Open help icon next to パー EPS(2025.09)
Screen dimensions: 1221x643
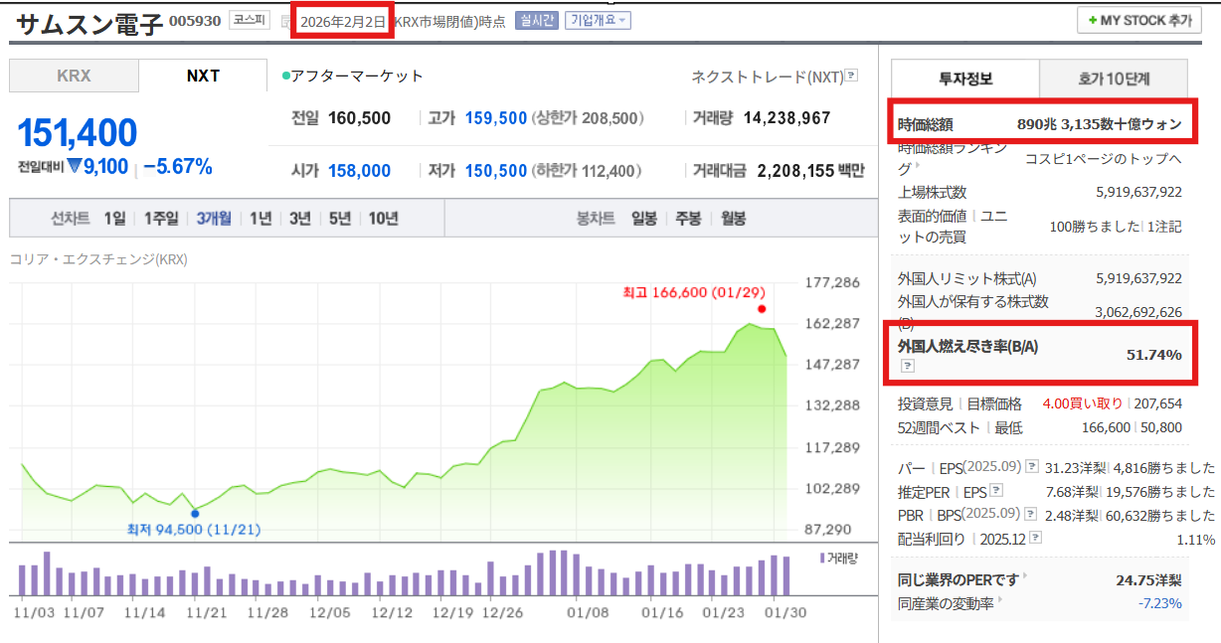tap(1032, 466)
